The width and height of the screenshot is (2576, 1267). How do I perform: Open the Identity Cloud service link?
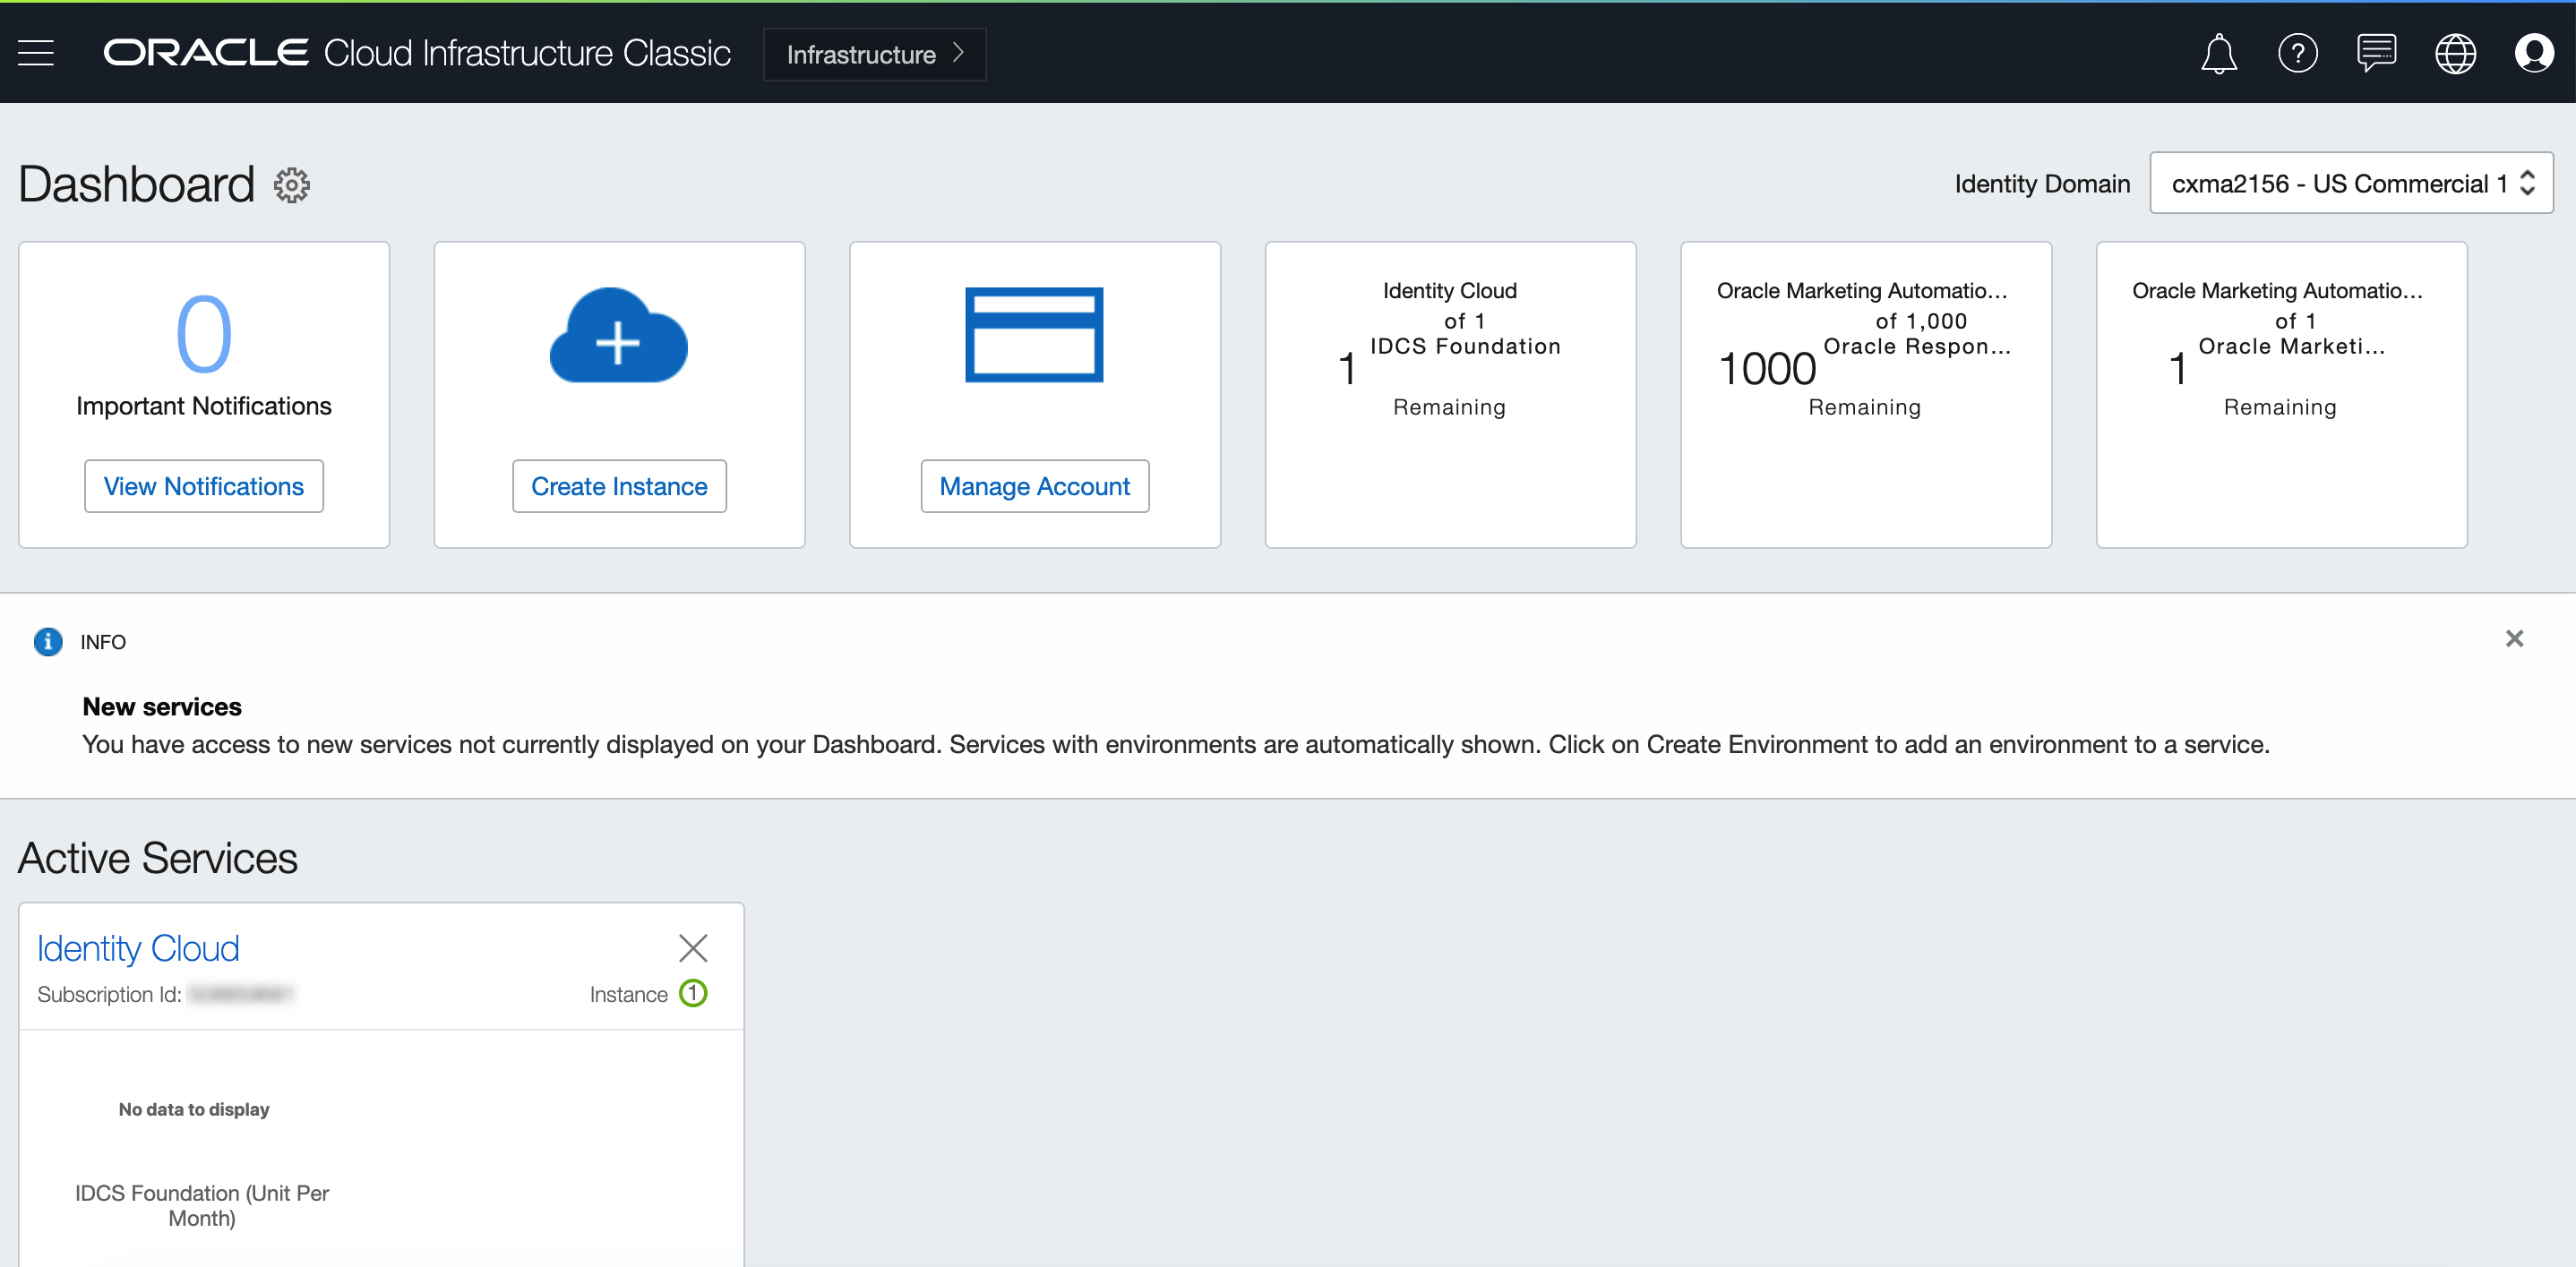pyautogui.click(x=138, y=948)
